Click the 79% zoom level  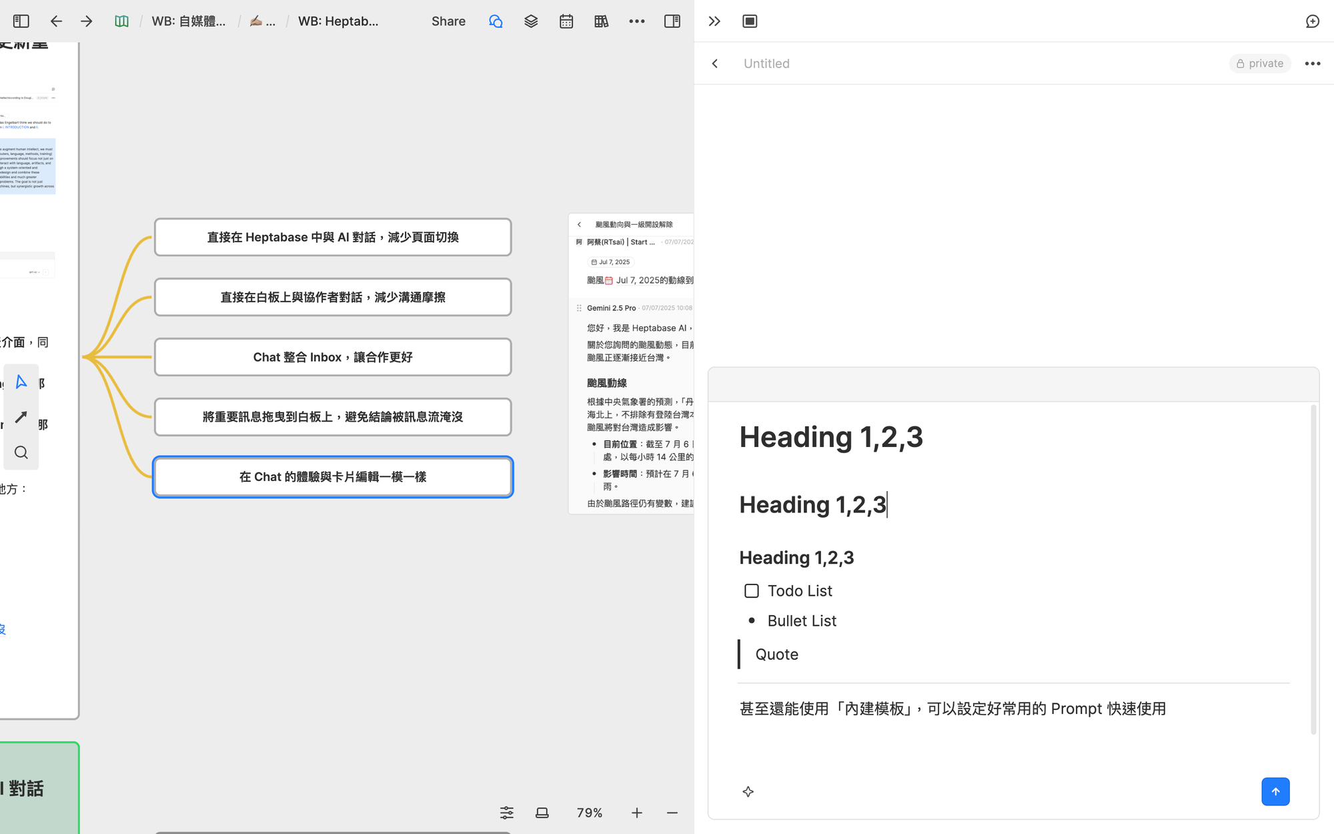tap(590, 813)
